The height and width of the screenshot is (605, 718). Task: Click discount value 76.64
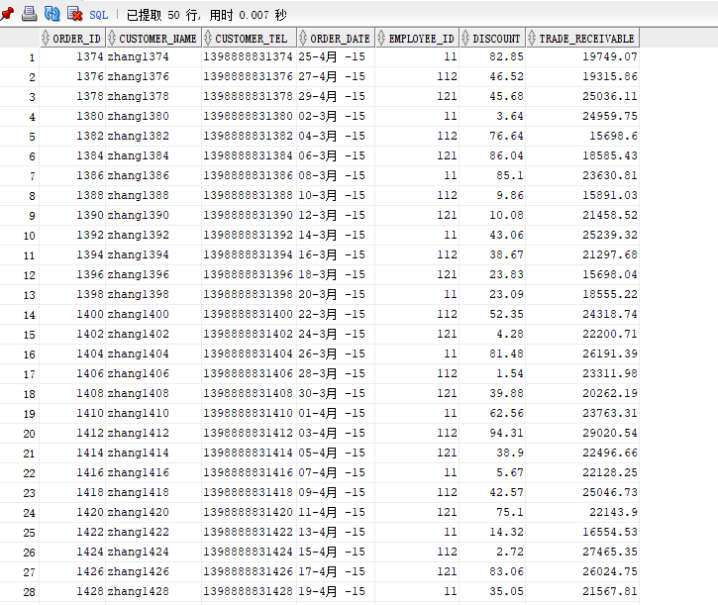(x=492, y=136)
